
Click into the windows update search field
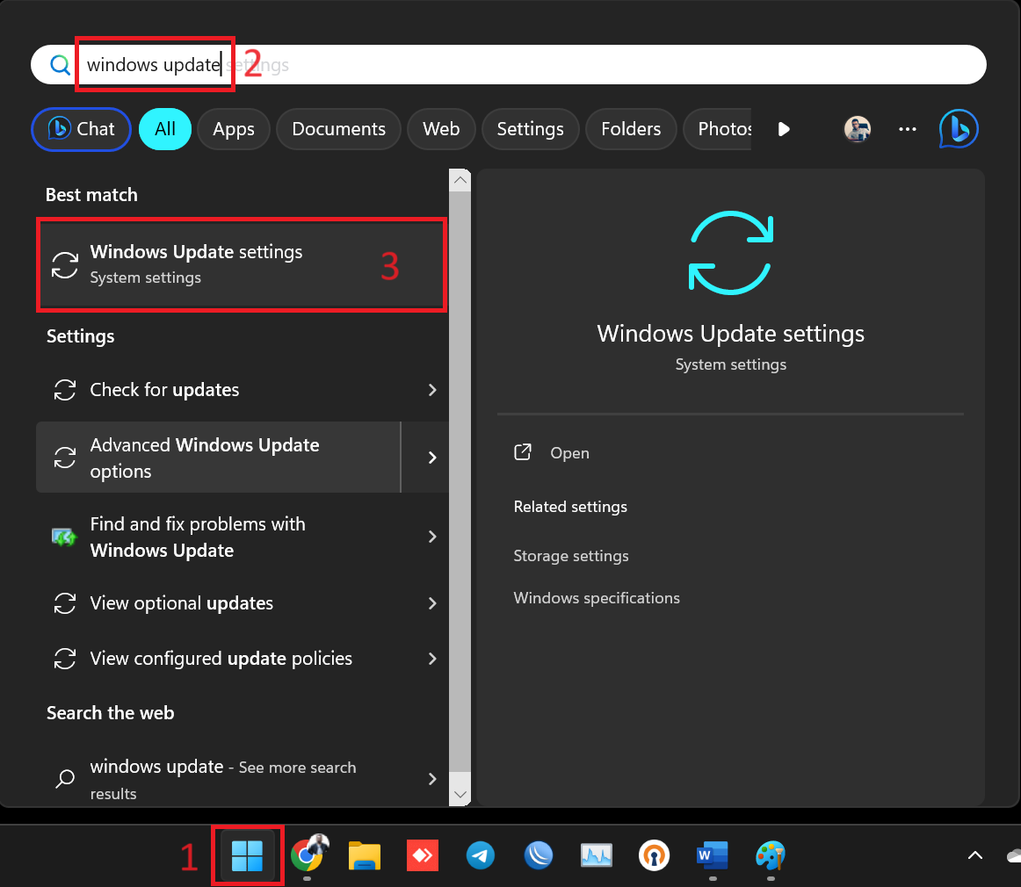[508, 64]
